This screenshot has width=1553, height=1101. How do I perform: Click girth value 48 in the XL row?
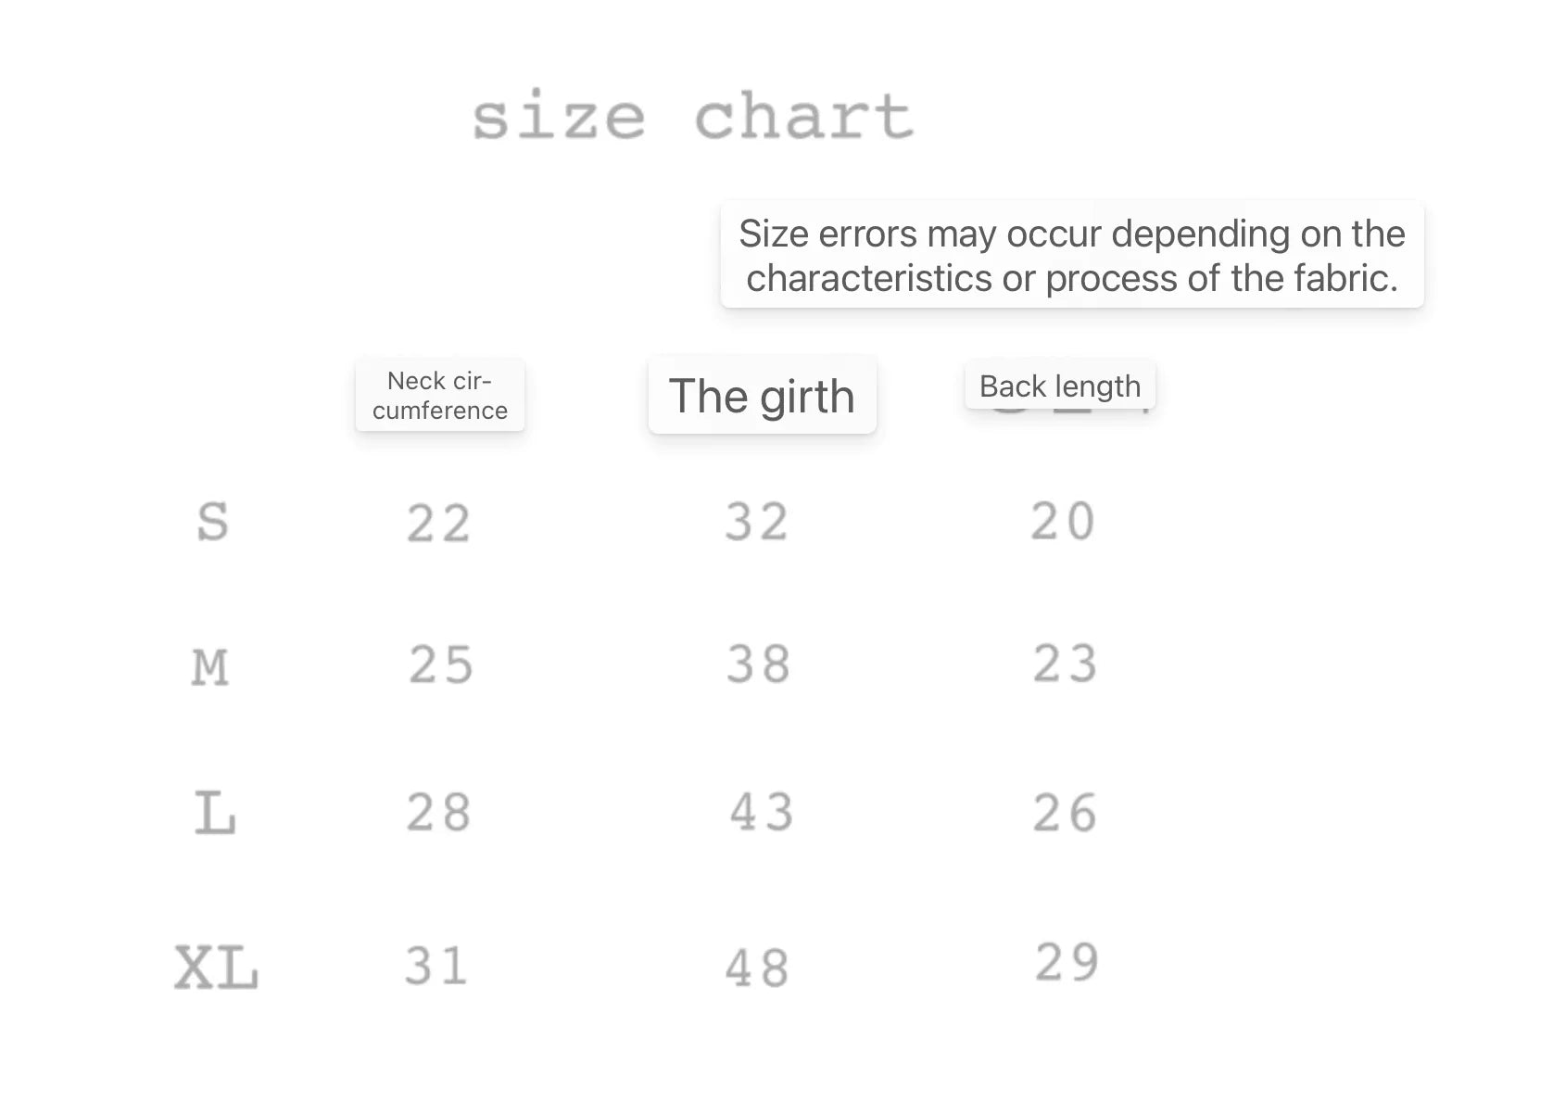click(x=757, y=968)
